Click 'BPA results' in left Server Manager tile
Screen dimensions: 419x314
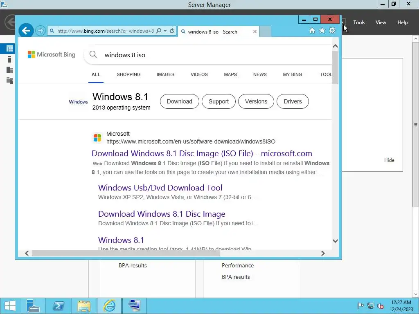(133, 265)
